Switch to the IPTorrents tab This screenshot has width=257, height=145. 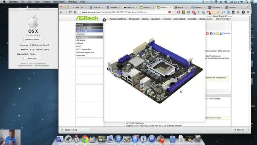click(215, 7)
